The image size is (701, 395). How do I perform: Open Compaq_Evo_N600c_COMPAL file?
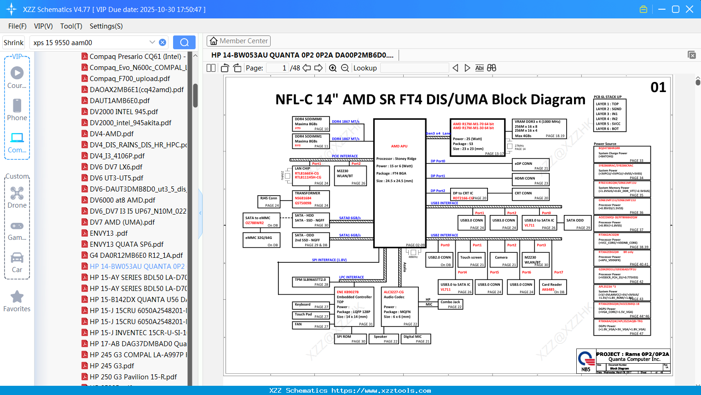point(134,68)
